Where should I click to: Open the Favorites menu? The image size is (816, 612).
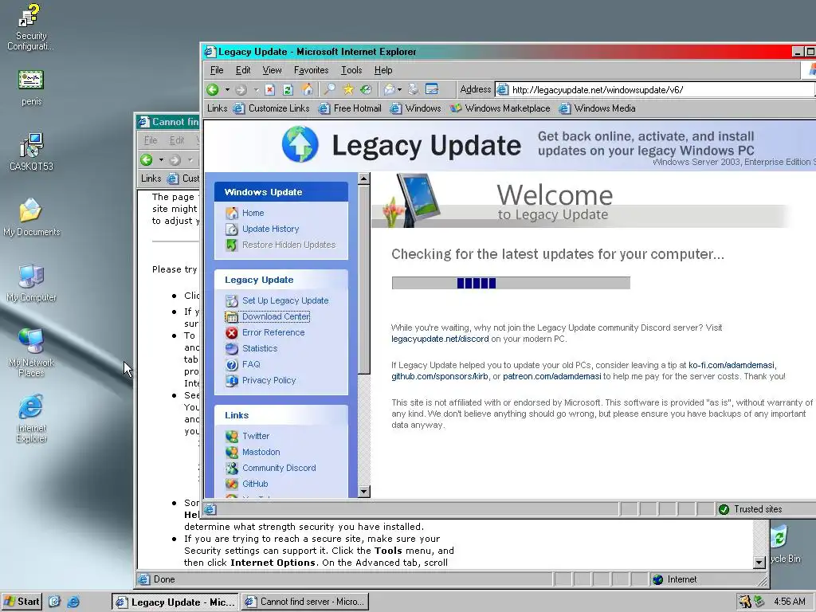click(312, 70)
